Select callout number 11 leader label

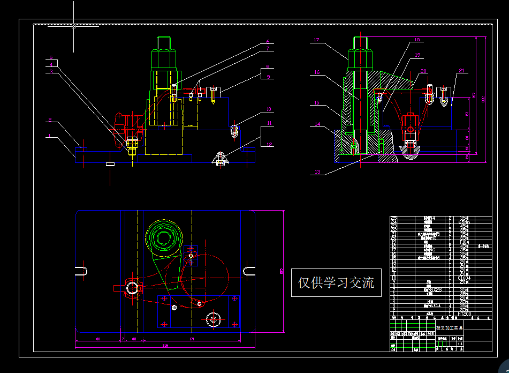click(269, 123)
